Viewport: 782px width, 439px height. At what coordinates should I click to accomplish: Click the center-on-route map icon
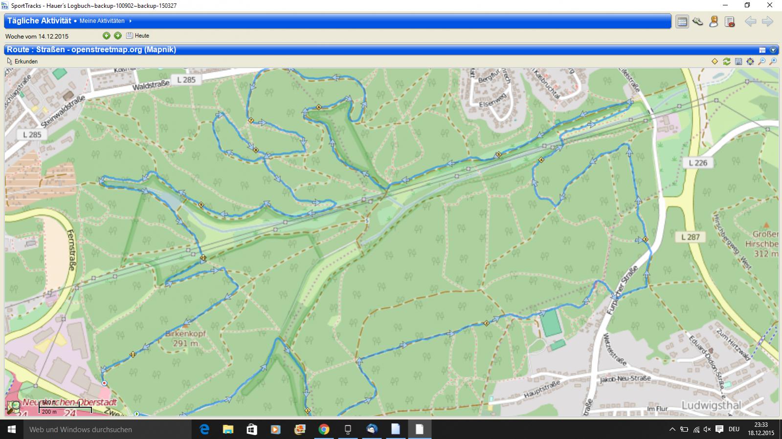(750, 62)
